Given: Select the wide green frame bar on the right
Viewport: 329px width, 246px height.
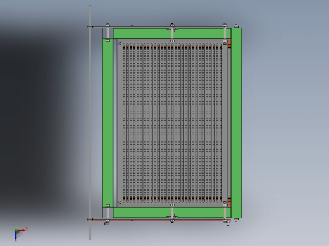Looking at the screenshot, I should point(237,123).
